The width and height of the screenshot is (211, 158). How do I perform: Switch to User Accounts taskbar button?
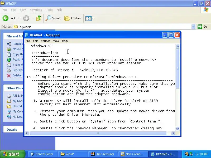pos(103,154)
